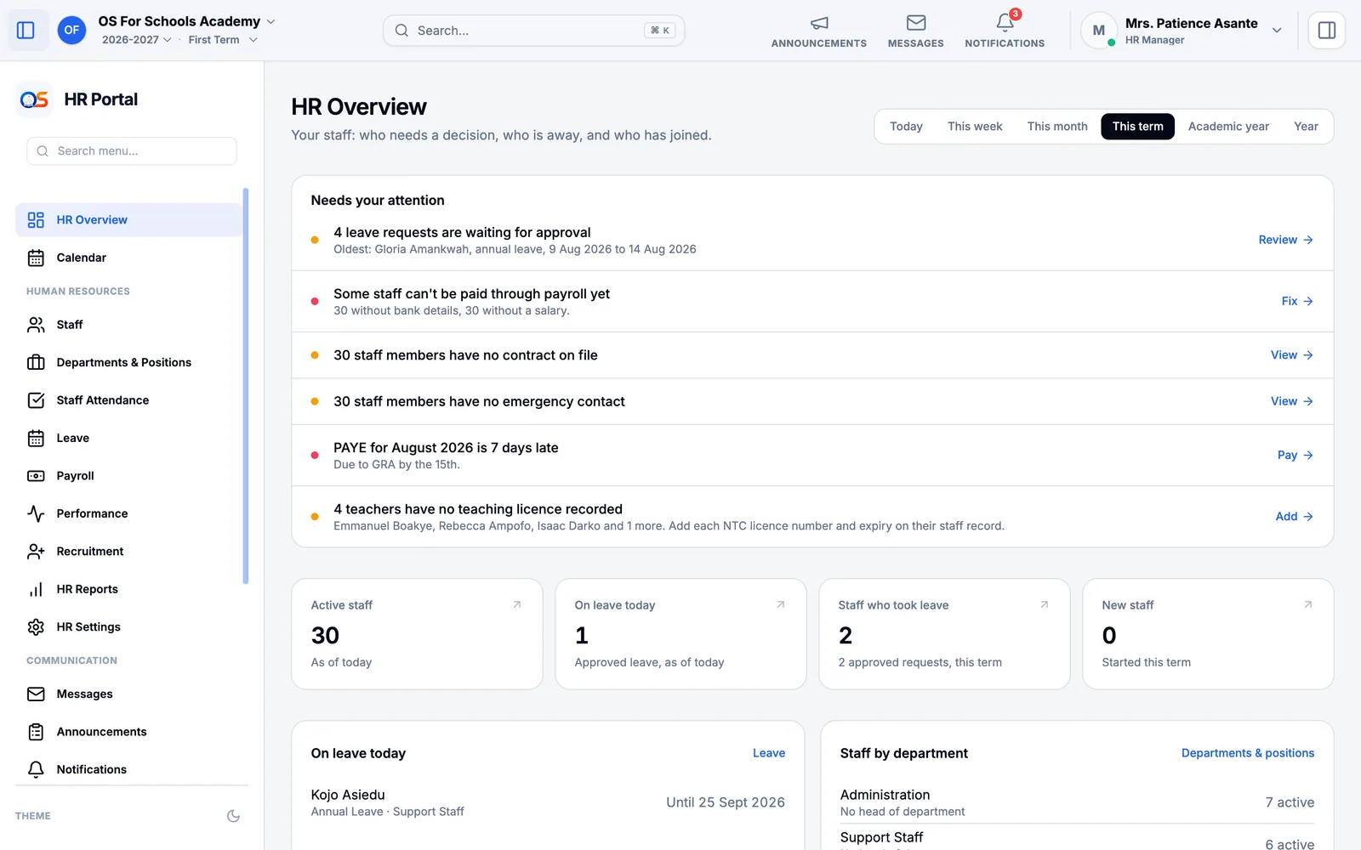Open Notifications in sidebar Communication section
Screen dimensions: 1361x850
[x=129, y=769]
